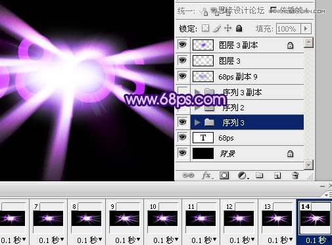Select animation frame 10

coord(162,218)
